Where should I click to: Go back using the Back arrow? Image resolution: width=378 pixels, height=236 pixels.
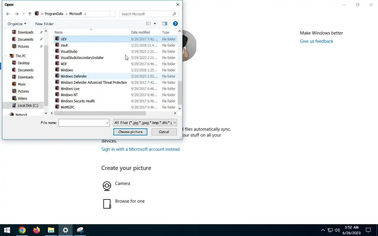(8, 14)
